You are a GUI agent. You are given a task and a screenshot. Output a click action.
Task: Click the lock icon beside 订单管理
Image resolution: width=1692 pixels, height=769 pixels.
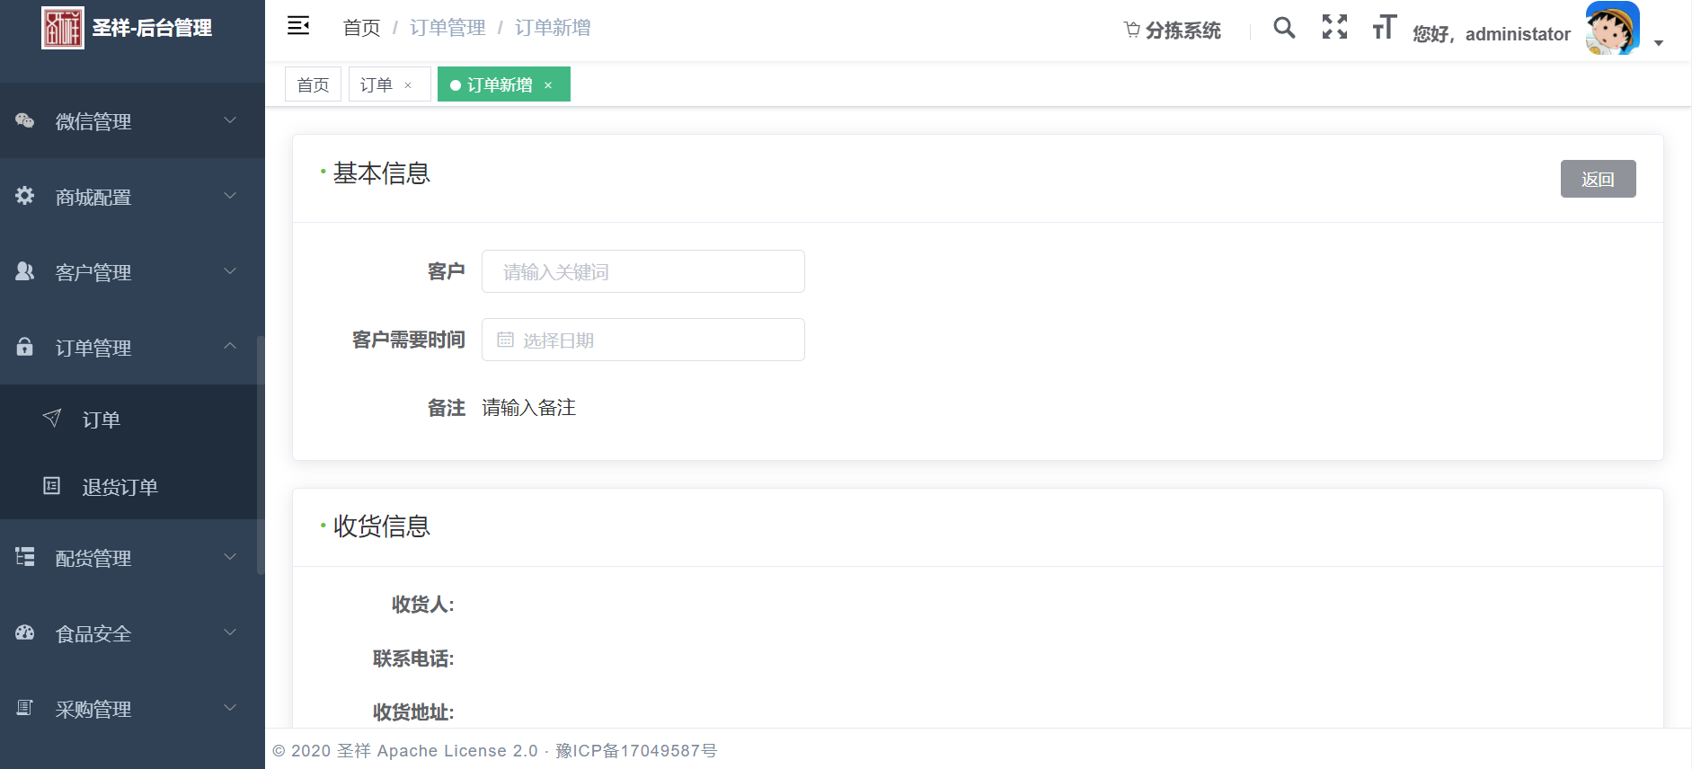pos(25,347)
